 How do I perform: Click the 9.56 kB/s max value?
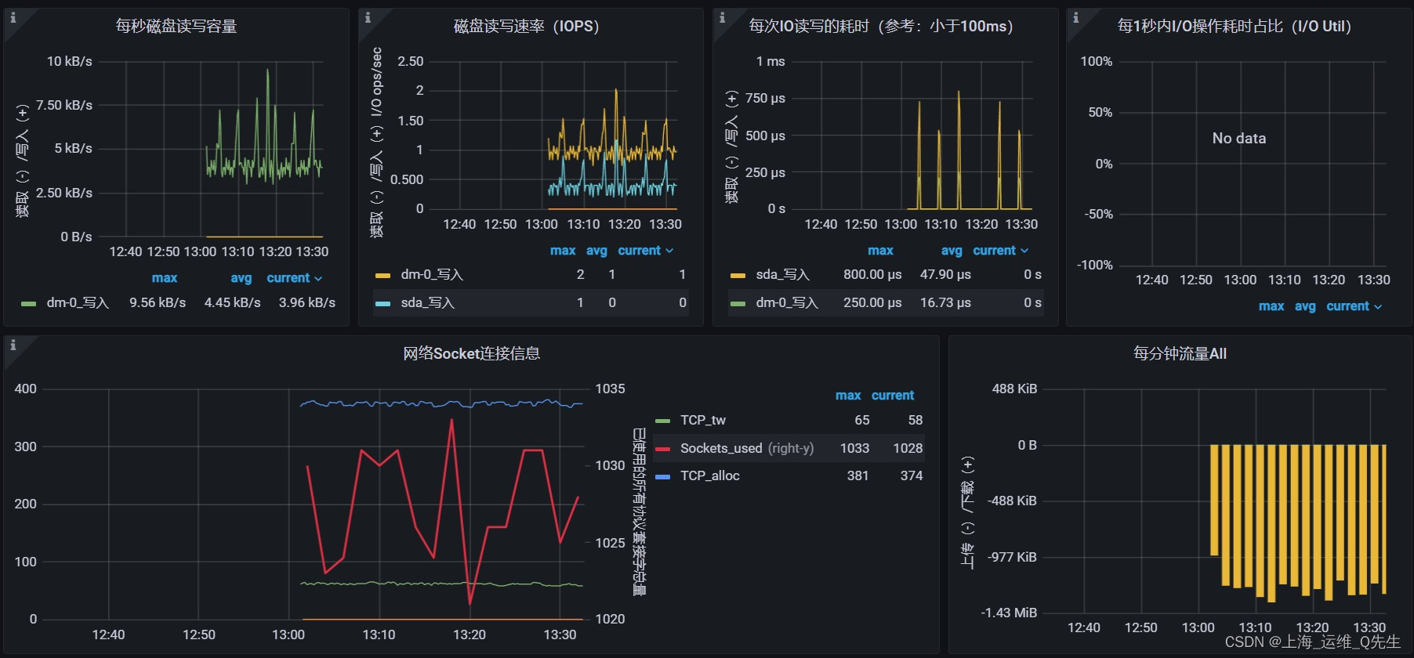pos(158,302)
